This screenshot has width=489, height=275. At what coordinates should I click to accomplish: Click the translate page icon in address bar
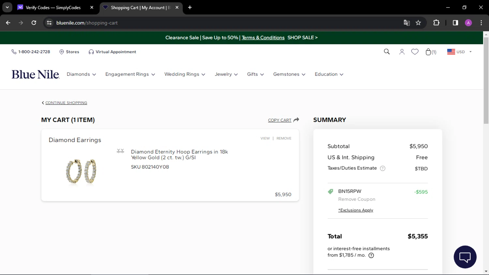click(407, 23)
